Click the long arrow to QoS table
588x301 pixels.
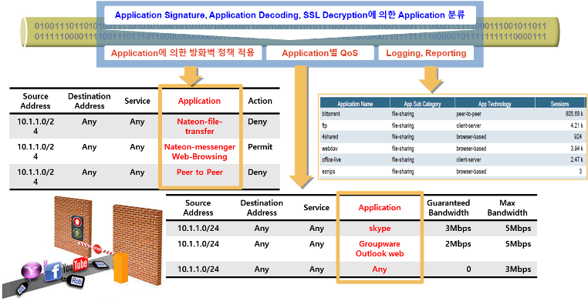[301, 127]
